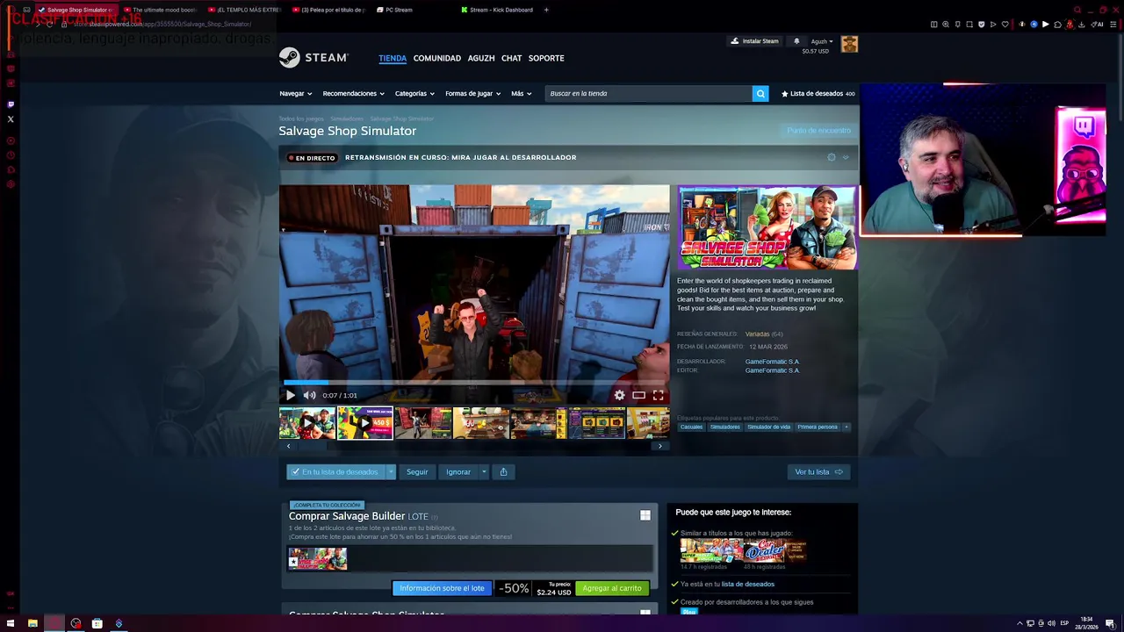Open video player settings gear
This screenshot has width=1124, height=632.
tap(619, 395)
